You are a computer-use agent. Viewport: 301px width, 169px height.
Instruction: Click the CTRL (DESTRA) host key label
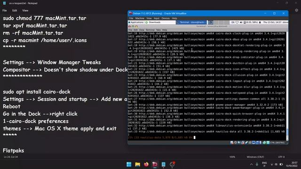[277, 143]
